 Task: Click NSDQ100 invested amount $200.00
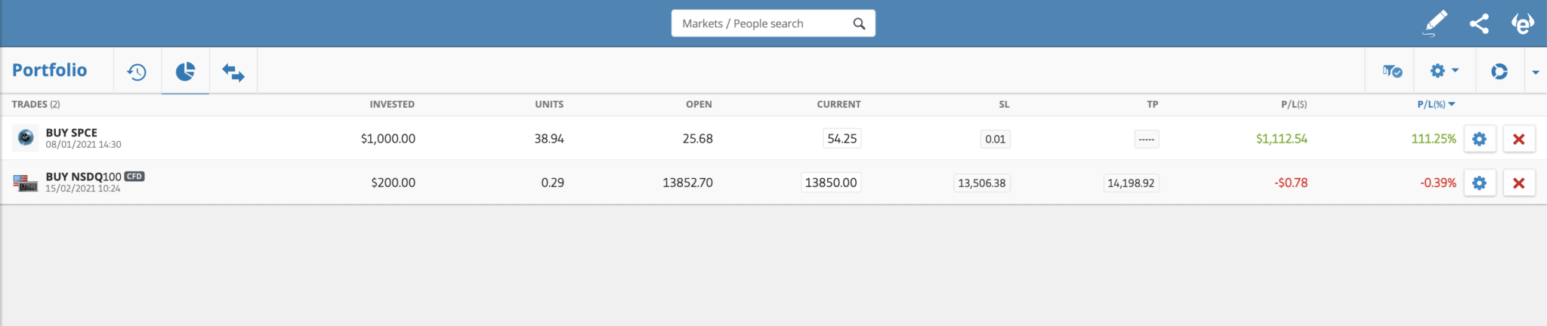(x=393, y=183)
